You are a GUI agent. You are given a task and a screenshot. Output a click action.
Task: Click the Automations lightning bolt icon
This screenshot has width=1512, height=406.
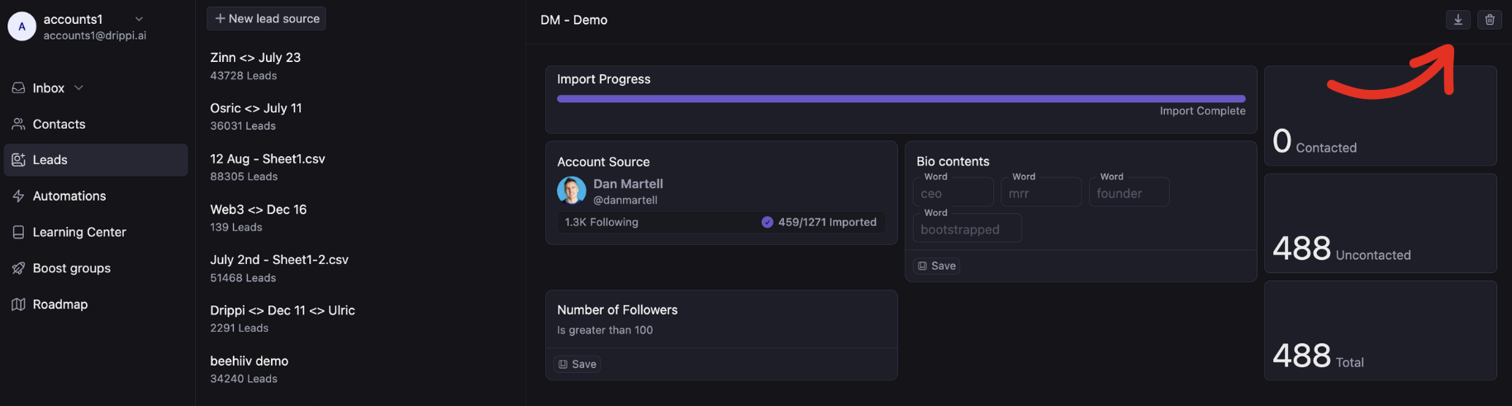18,196
